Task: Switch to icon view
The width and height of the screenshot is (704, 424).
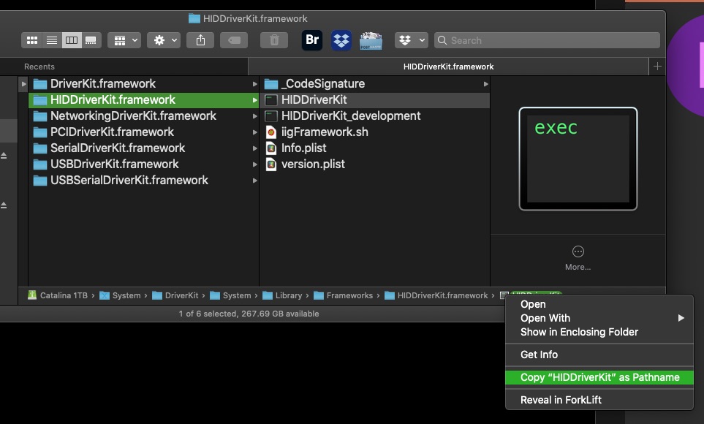Action: click(x=32, y=40)
